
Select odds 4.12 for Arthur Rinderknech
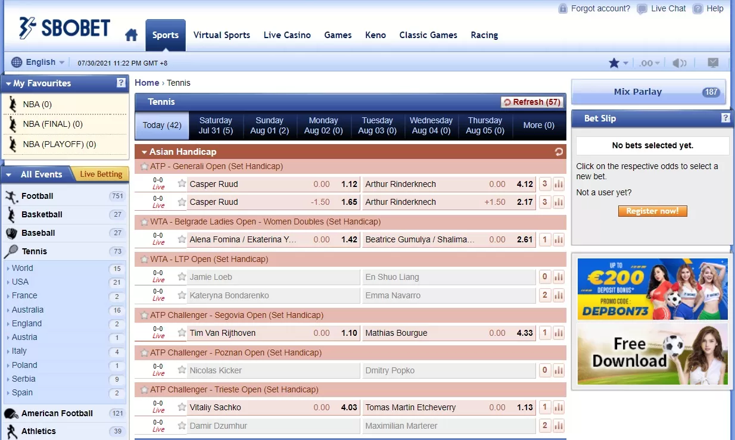525,184
